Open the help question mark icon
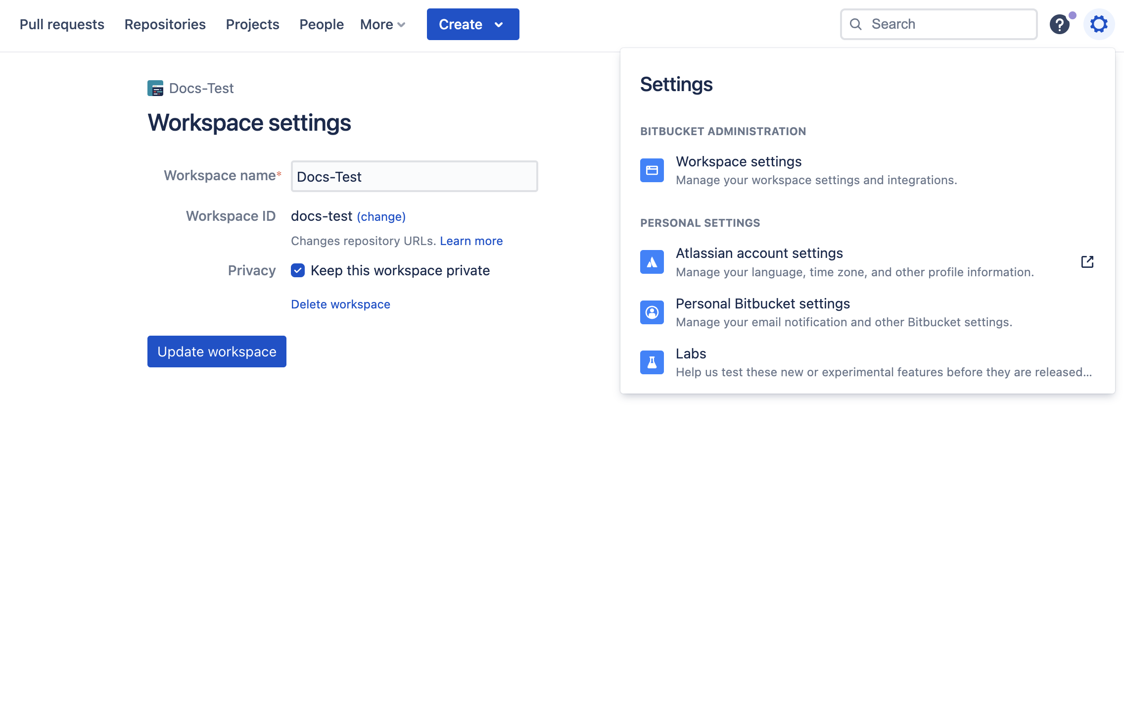This screenshot has width=1124, height=704. (x=1060, y=24)
